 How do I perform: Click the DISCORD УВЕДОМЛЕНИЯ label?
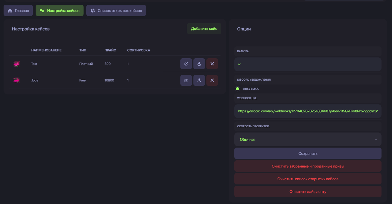point(254,79)
